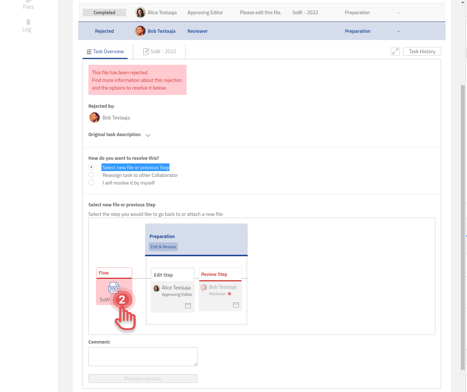Click inside the Comment text field
The width and height of the screenshot is (467, 392).
coord(143,356)
